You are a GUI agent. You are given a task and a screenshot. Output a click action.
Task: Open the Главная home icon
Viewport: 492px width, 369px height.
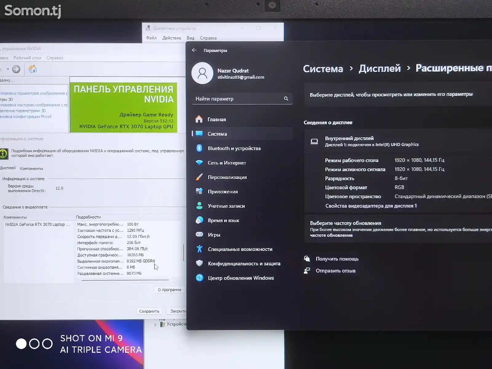pos(199,119)
